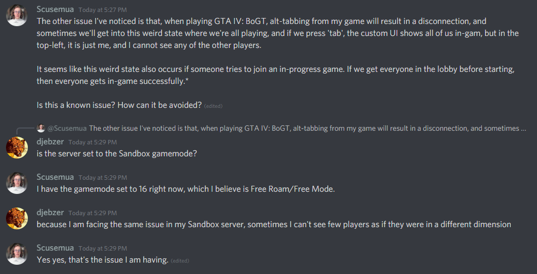This screenshot has width=537, height=274.
Task: Click the (edited) label after "How can it be avoided?"
Action: pyautogui.click(x=213, y=106)
